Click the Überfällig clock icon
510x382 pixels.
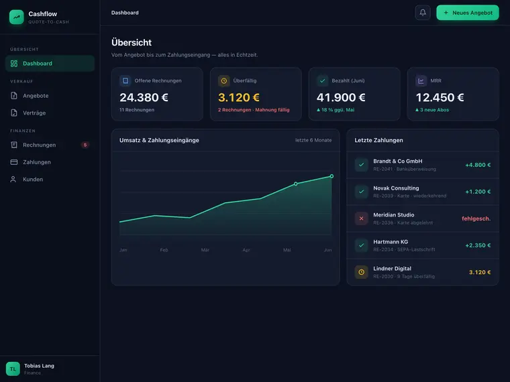pos(223,80)
